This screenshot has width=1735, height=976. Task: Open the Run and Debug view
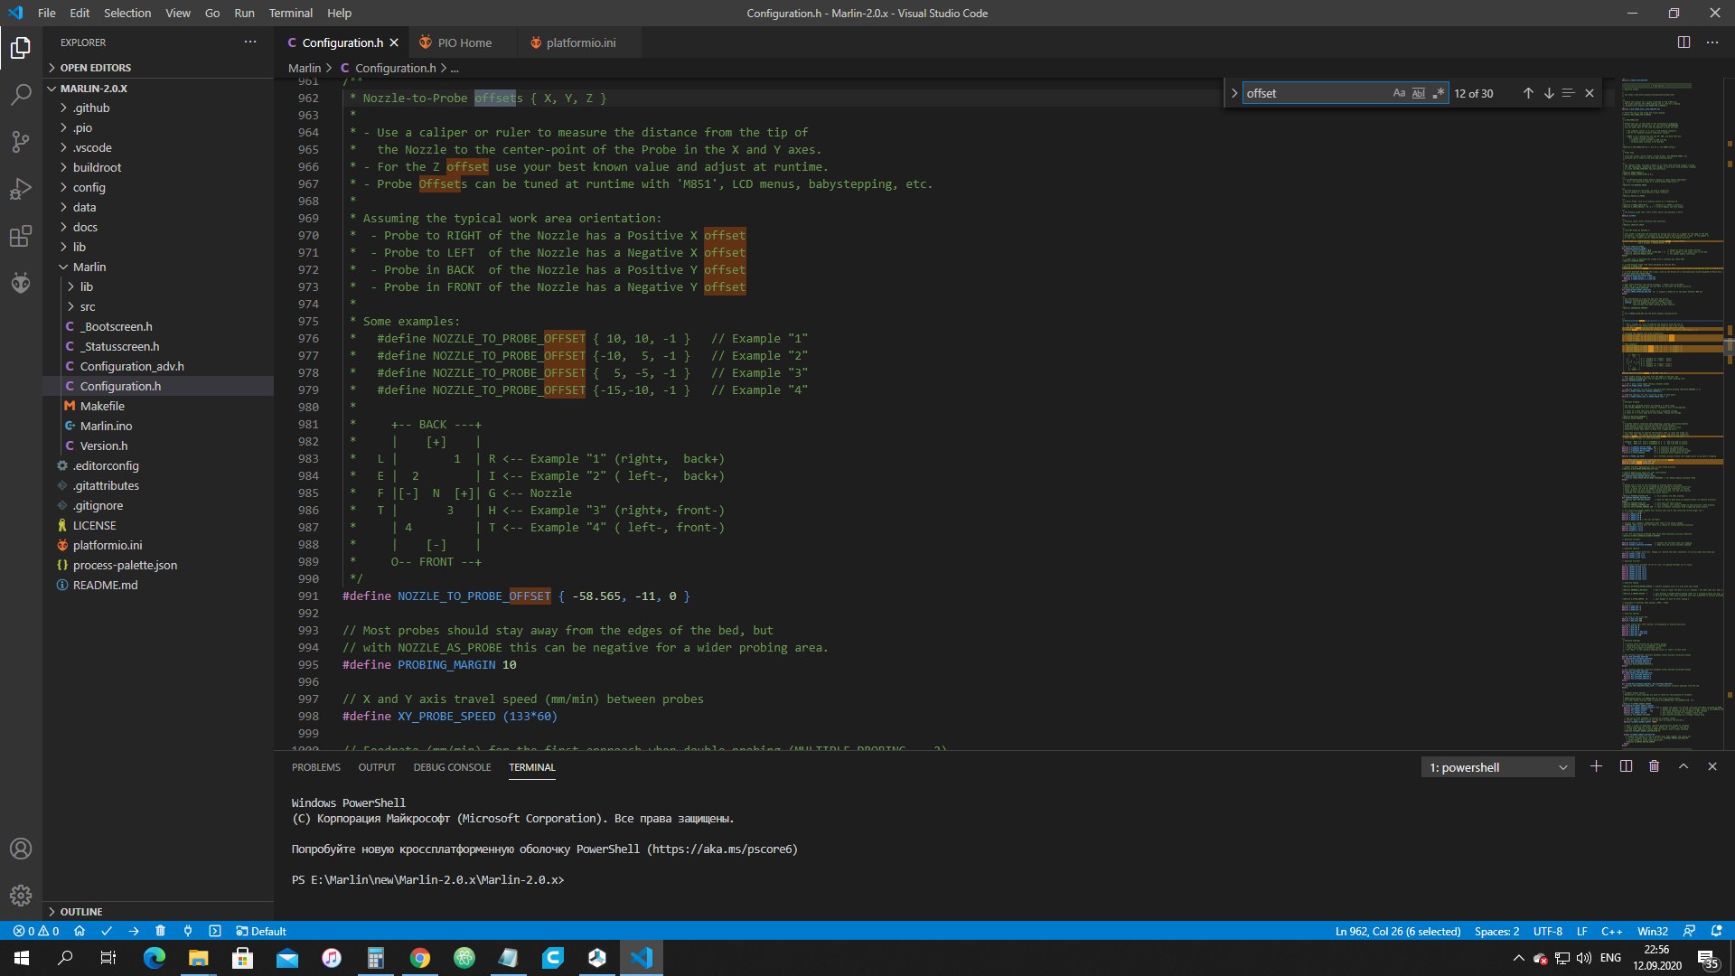[21, 189]
